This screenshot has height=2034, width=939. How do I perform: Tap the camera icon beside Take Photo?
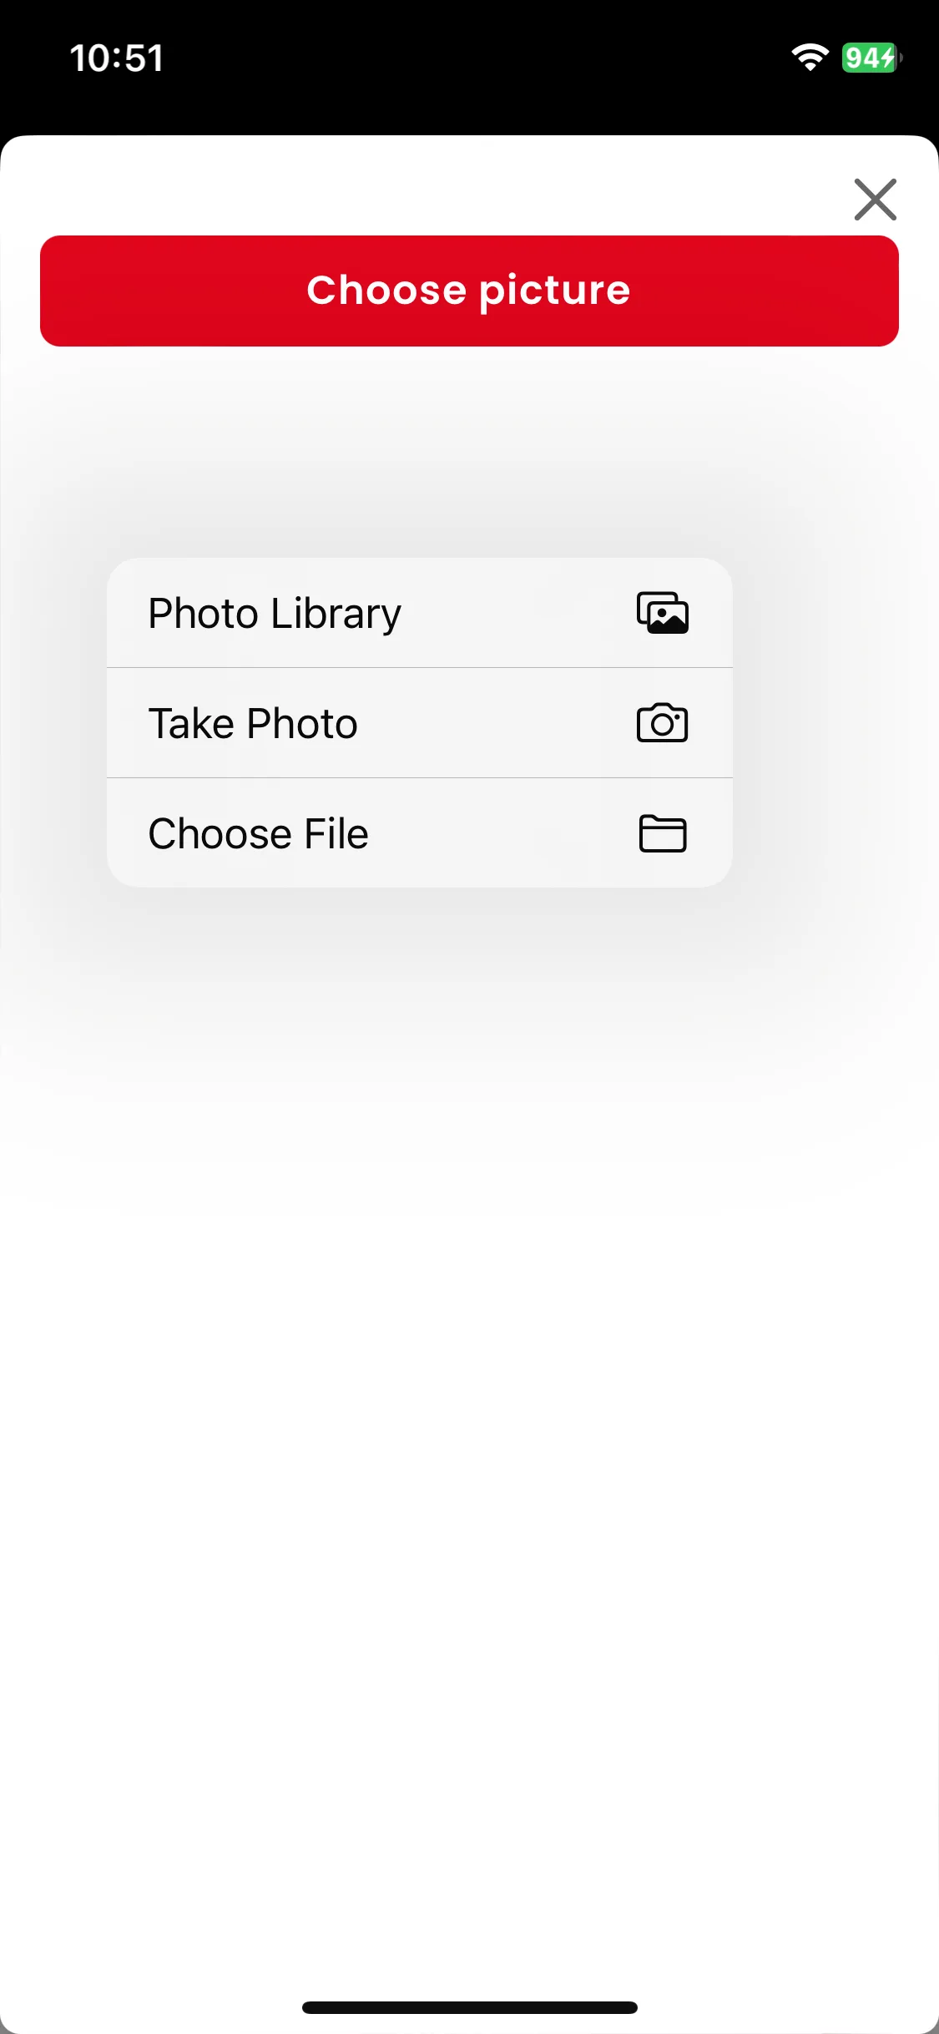(663, 723)
